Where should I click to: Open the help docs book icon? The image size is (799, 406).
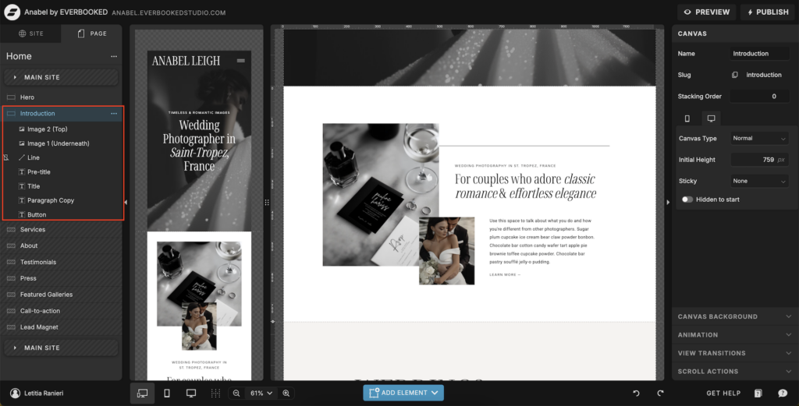[758, 394]
